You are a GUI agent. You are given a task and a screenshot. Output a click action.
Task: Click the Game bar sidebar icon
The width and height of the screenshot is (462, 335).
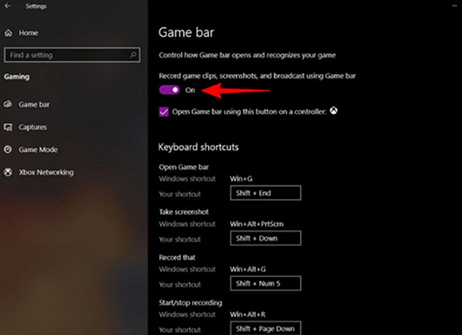point(8,104)
